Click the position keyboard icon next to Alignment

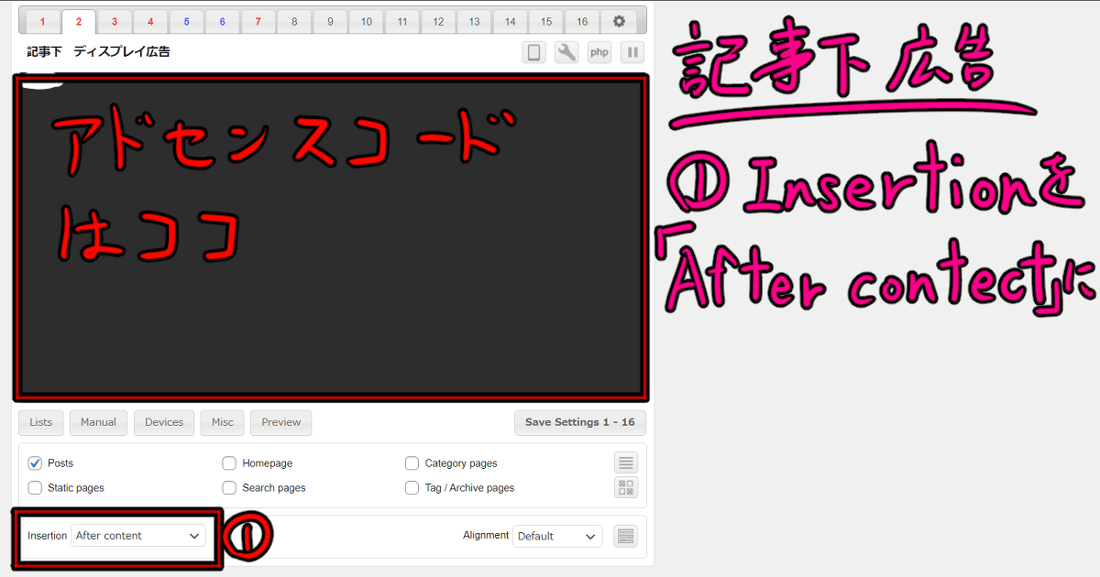tap(625, 535)
